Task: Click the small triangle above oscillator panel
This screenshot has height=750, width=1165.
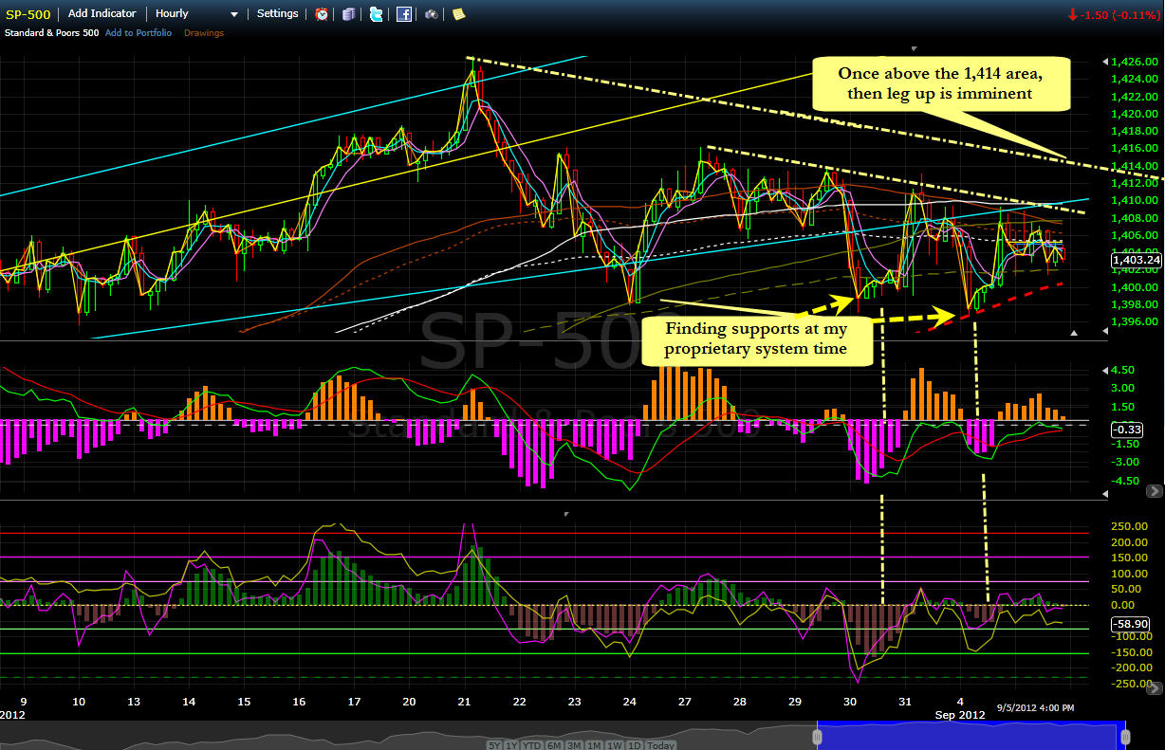Action: [567, 513]
